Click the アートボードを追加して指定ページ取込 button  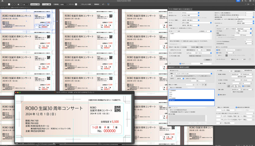[234, 116]
